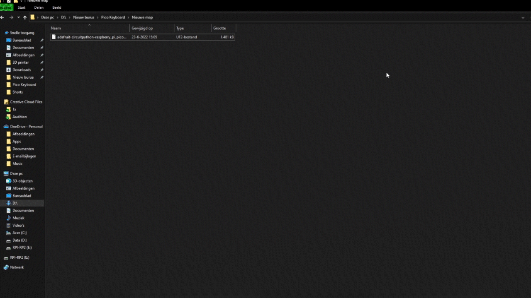Click the Snelle toegang star icon
Image resolution: width=531 pixels, height=298 pixels.
[x=6, y=33]
